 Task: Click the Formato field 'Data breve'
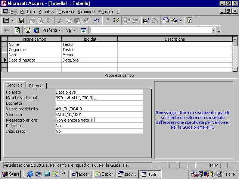(x=99, y=92)
